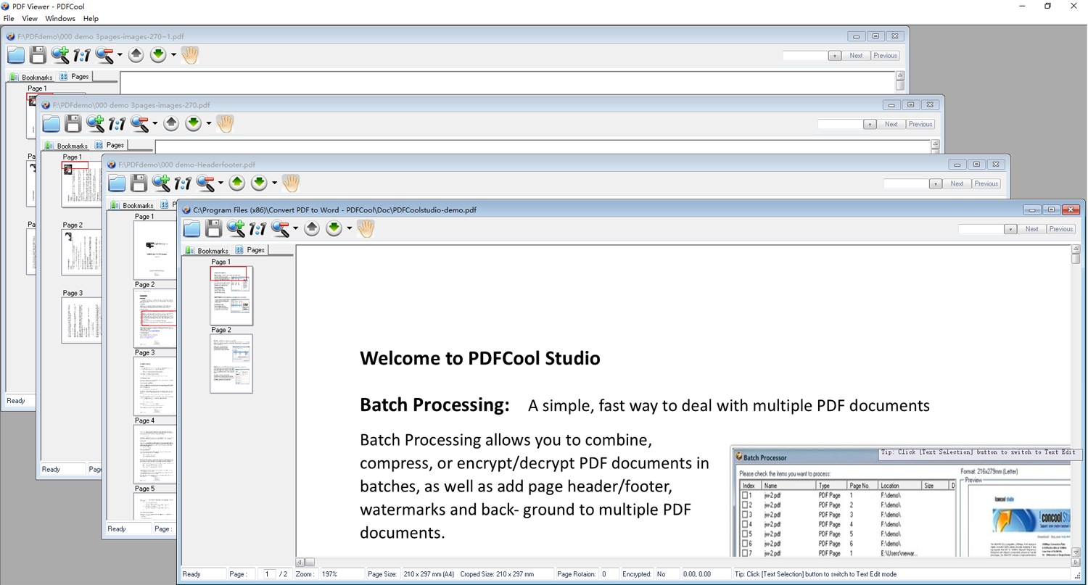Click search text field in PDFCoolstudio-demo window
This screenshot has height=585, width=1088.
coord(981,229)
